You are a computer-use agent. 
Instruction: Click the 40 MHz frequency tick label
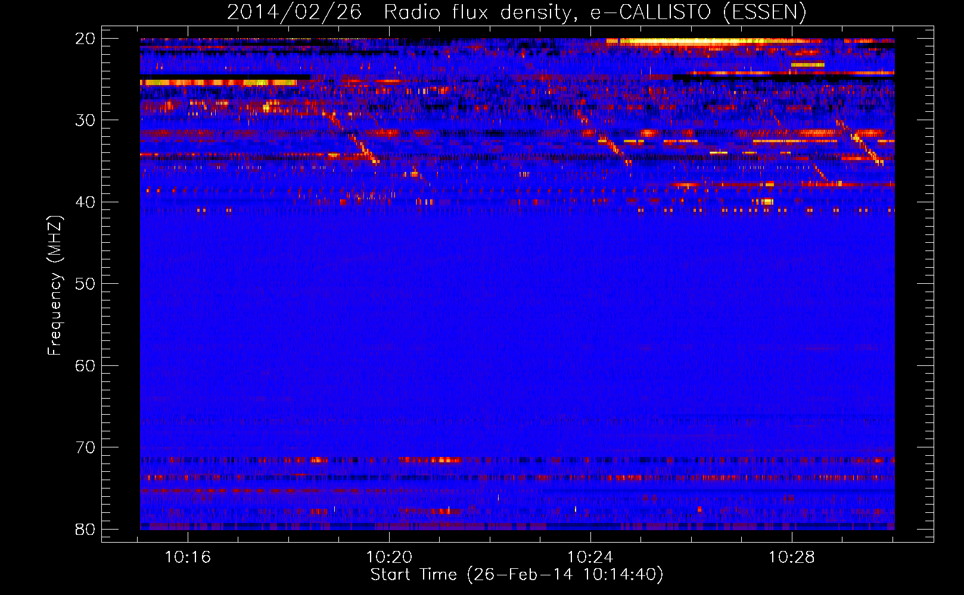pos(85,202)
